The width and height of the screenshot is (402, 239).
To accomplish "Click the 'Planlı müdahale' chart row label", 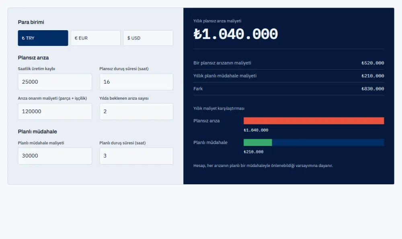I will (x=211, y=142).
